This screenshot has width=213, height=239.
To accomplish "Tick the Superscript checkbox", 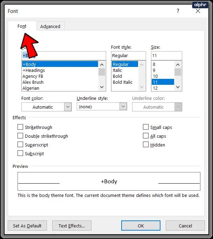I will point(20,144).
